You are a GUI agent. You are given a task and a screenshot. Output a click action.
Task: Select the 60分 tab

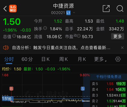[27, 59]
